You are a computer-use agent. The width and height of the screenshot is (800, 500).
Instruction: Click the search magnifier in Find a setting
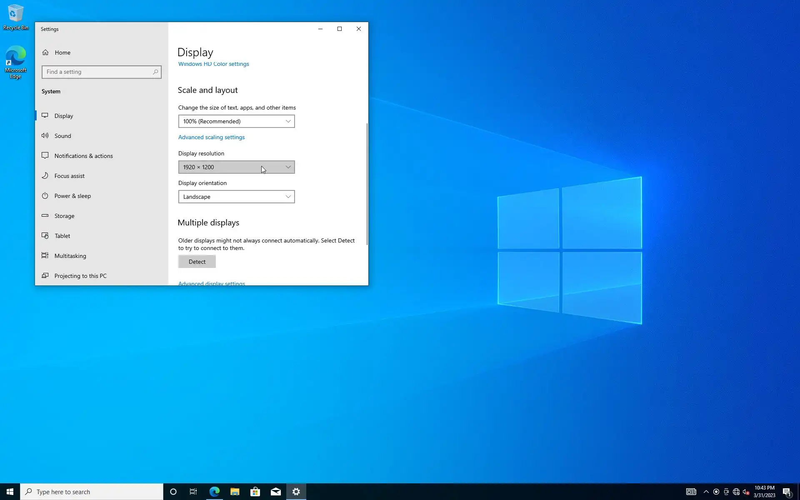155,72
